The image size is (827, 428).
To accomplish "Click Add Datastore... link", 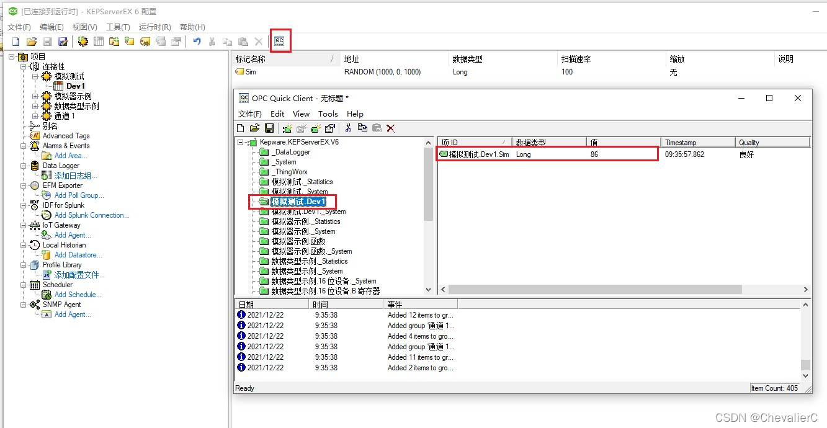I will point(78,255).
